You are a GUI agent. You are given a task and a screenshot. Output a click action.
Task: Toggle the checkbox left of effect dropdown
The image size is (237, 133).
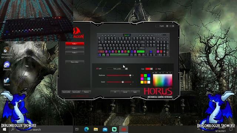coord(97,69)
